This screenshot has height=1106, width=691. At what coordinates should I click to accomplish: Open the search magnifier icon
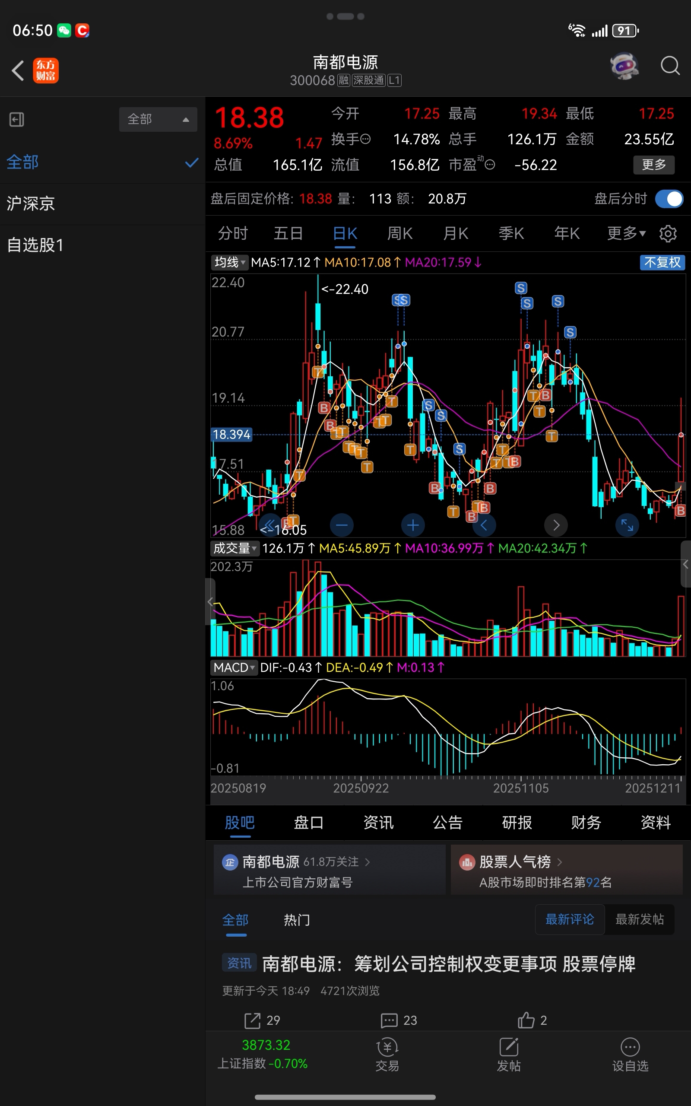(670, 66)
